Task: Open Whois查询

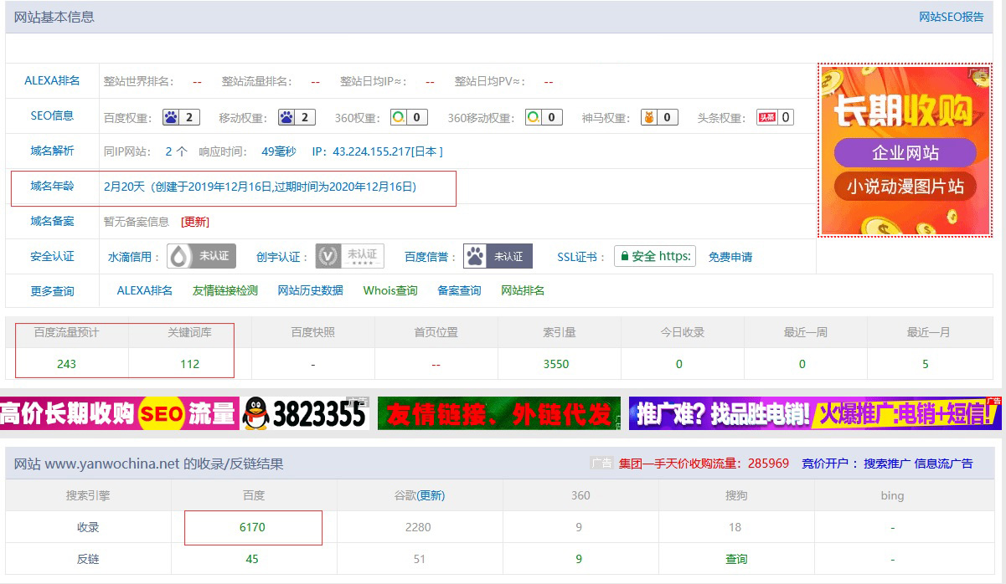Action: tap(390, 290)
